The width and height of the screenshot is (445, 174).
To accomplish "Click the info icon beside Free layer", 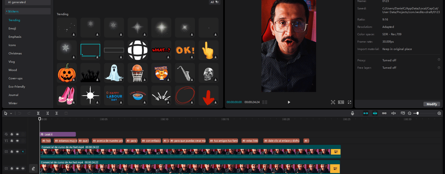I will [439, 67].
